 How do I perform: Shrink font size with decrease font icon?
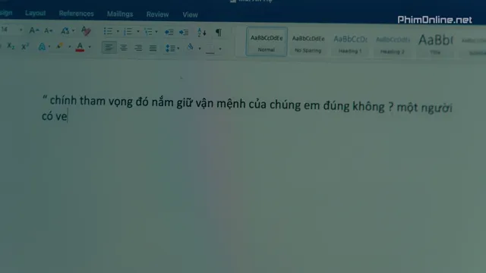pyautogui.click(x=48, y=30)
